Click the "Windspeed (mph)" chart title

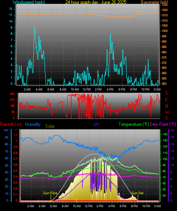[x=29, y=2]
